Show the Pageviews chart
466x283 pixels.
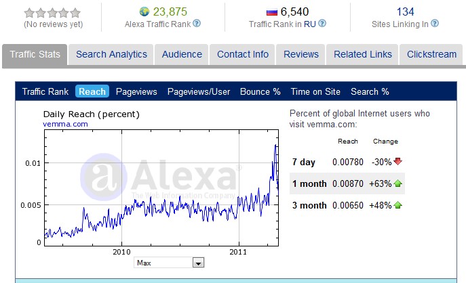click(136, 91)
